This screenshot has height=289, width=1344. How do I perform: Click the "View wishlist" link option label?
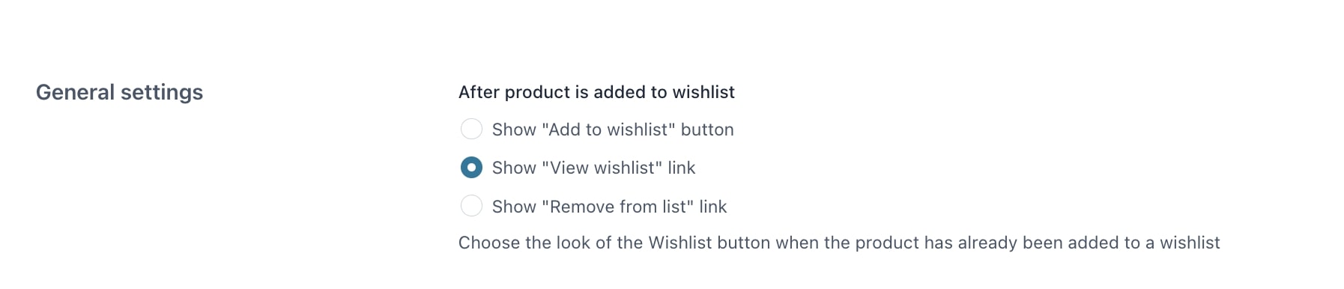point(593,168)
